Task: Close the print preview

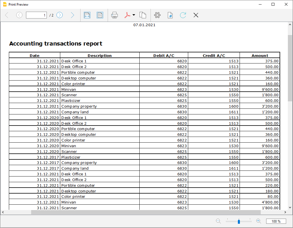Action: pyautogui.click(x=196, y=15)
